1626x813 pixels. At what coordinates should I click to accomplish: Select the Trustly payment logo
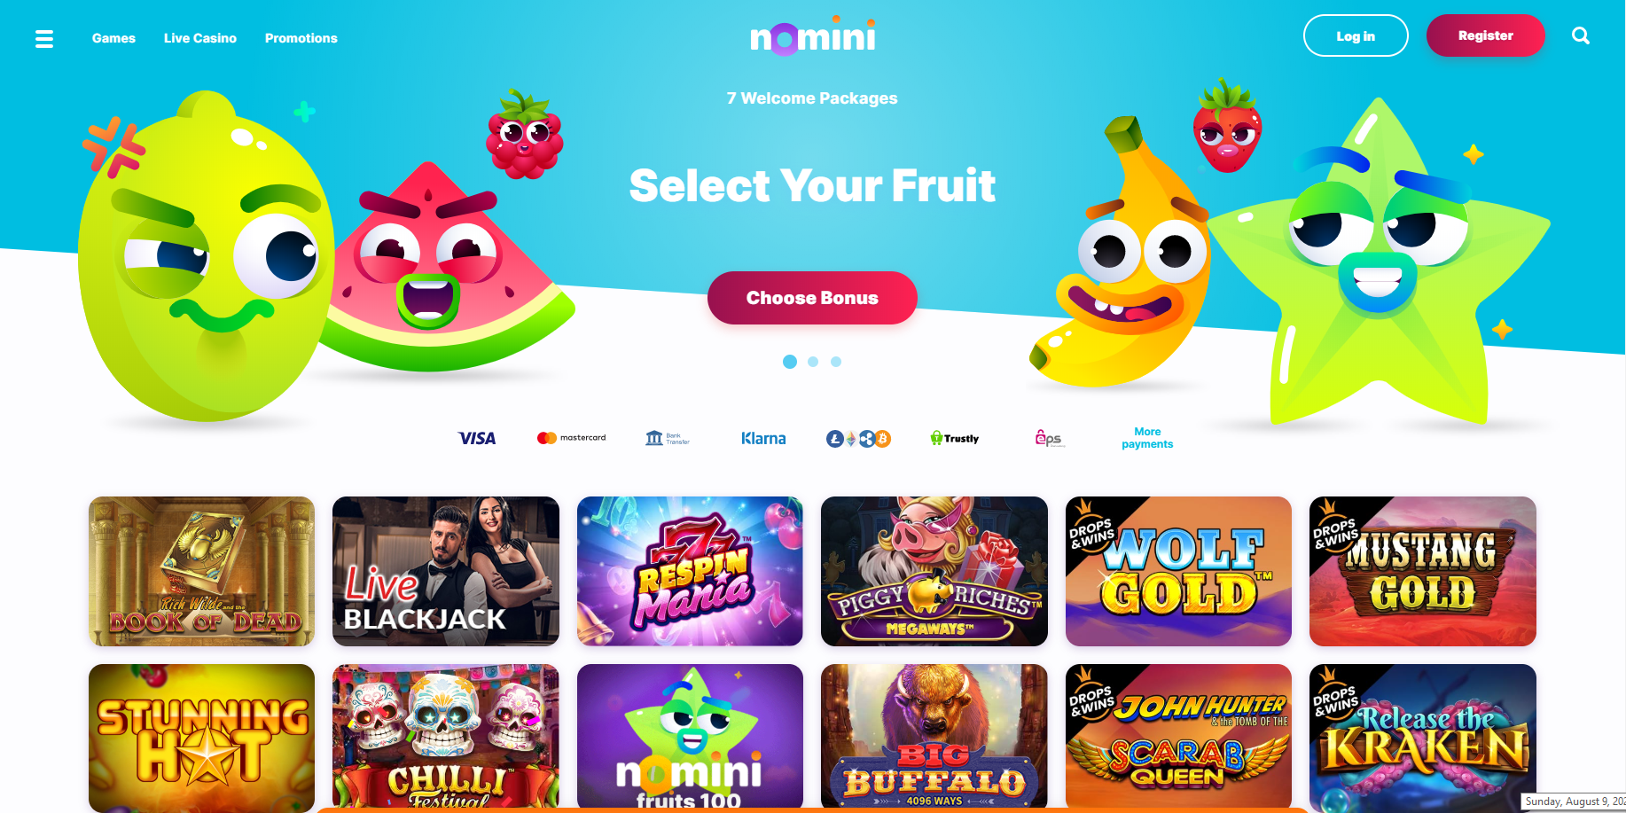point(955,438)
